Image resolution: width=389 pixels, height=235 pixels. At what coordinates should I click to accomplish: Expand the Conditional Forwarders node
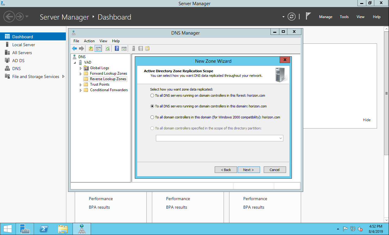81,90
